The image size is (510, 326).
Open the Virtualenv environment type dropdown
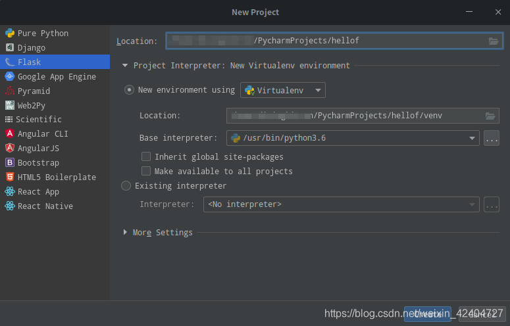(283, 90)
